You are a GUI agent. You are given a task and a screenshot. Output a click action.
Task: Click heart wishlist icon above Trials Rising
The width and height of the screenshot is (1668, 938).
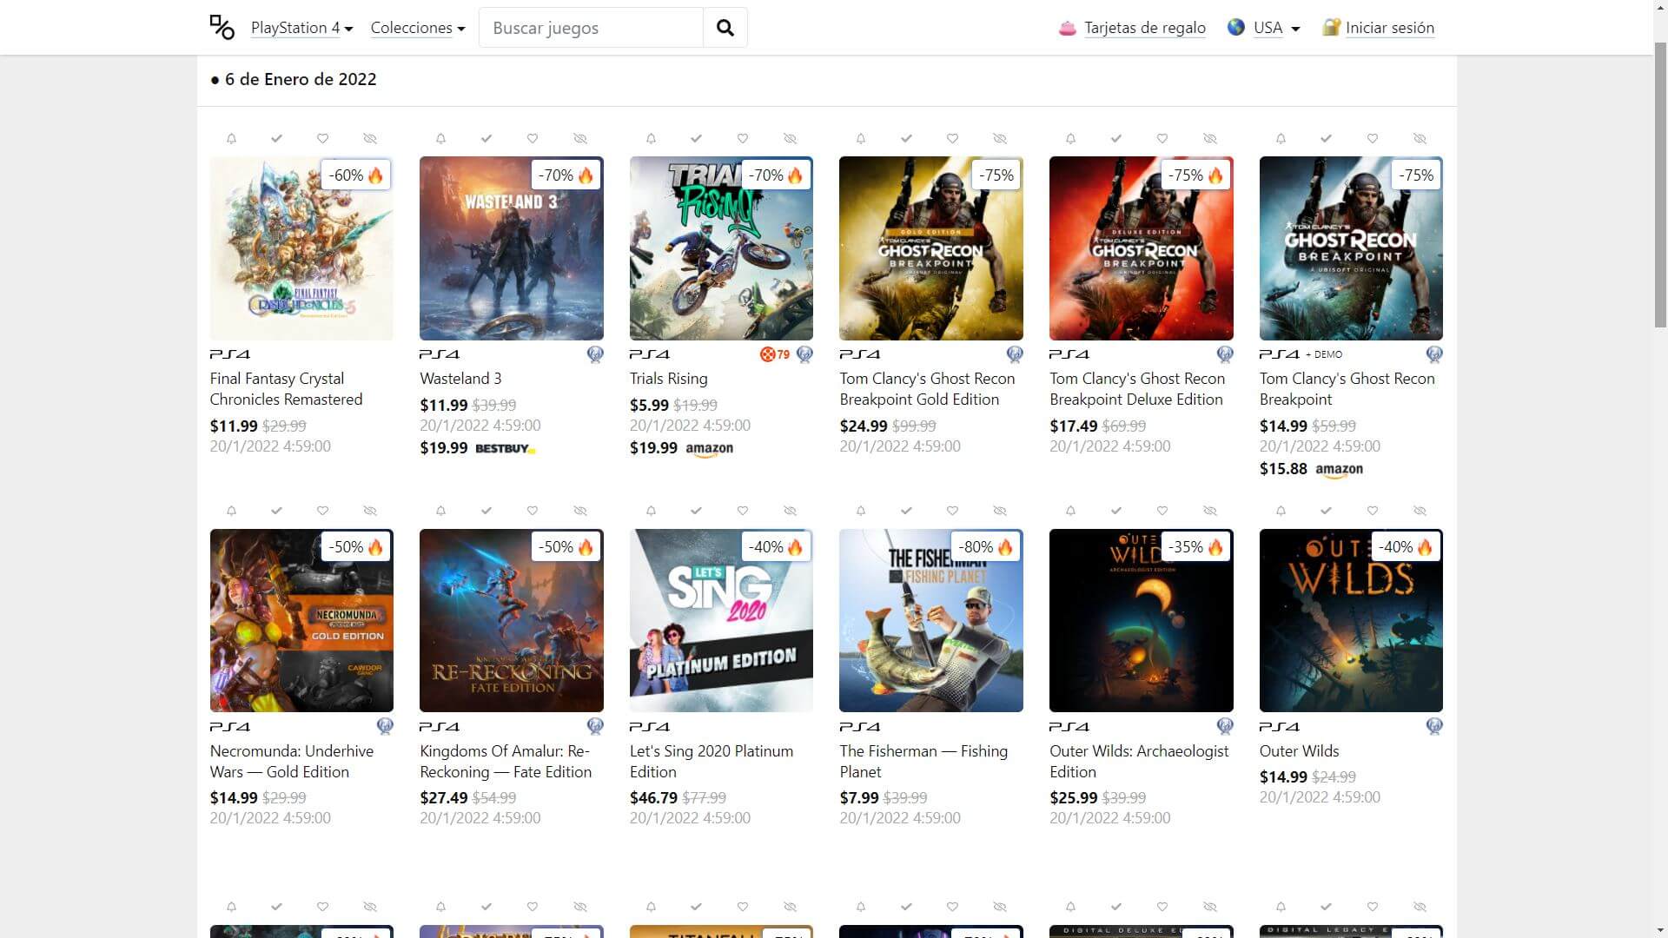[742, 139]
